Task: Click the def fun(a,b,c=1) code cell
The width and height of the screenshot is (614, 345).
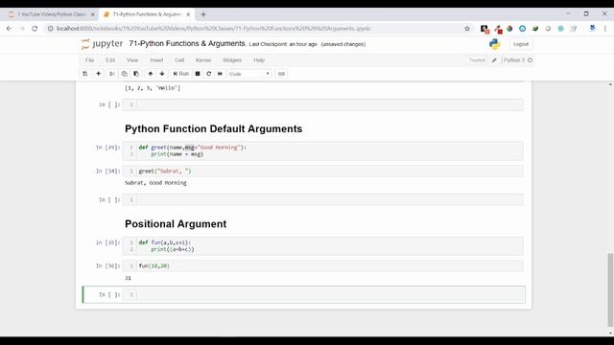Action: (x=322, y=246)
